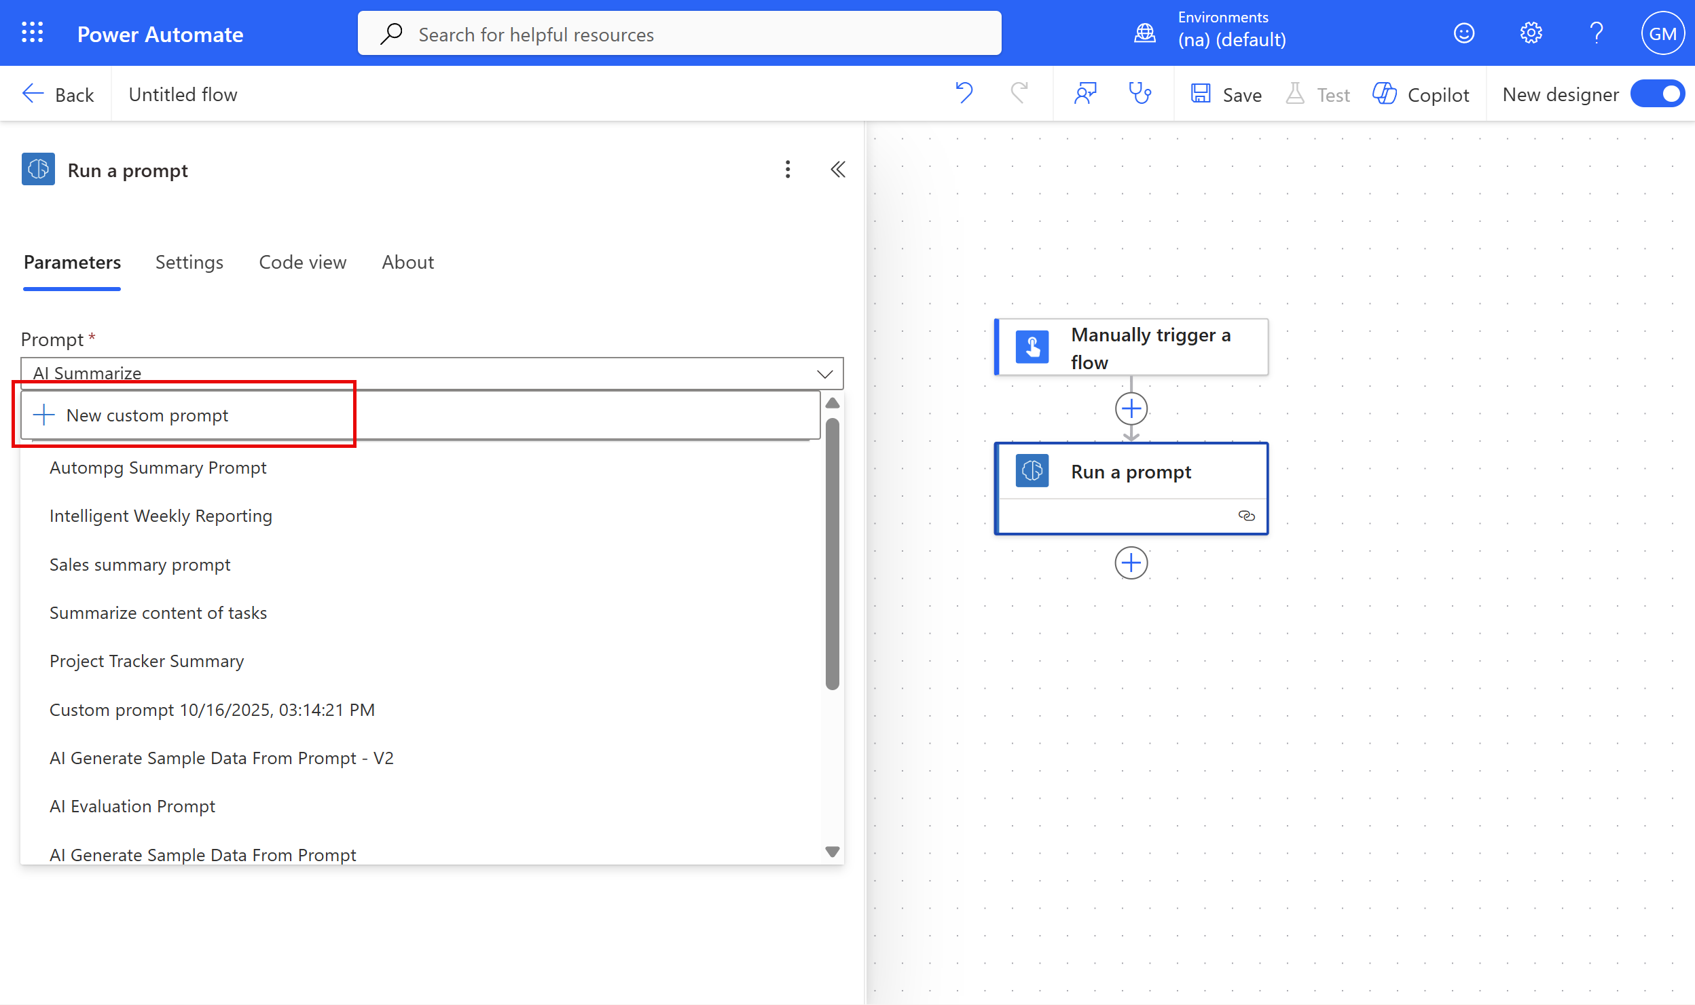1695x1005 pixels.
Task: Click the search for helpful resources field
Action: click(679, 34)
